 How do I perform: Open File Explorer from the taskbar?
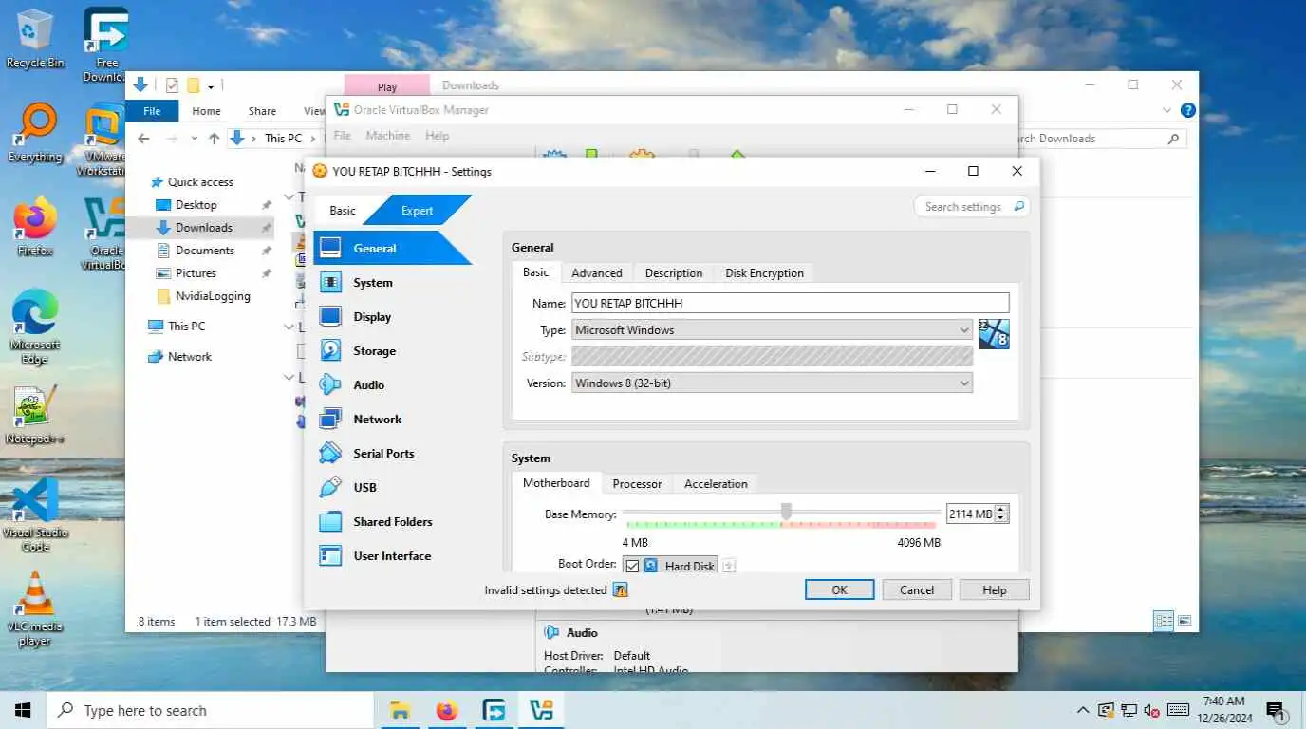point(401,710)
